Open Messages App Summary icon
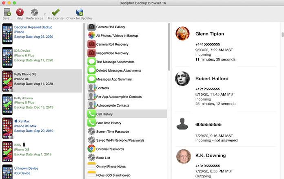The width and height of the screenshot is (284, 179). tap(91, 79)
